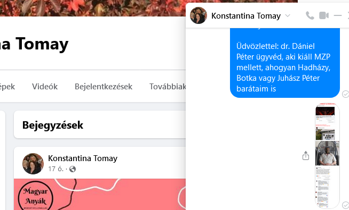
Task: Expand chat options chevron next to name
Action: tap(288, 15)
